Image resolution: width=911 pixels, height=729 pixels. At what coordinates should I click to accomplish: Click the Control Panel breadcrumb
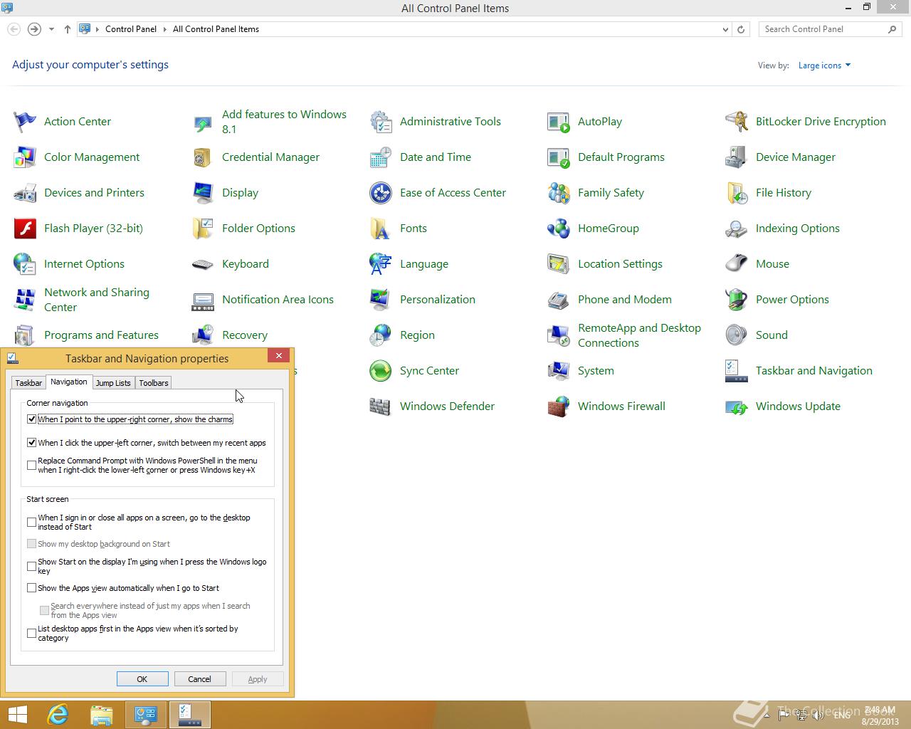click(x=131, y=29)
